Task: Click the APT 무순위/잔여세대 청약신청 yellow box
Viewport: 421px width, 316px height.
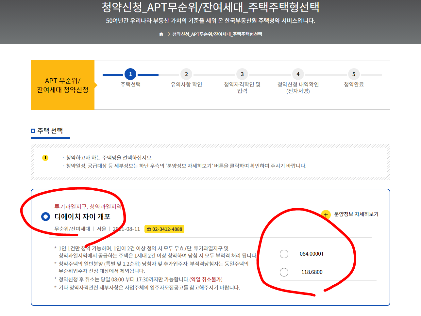Action: tap(62, 85)
